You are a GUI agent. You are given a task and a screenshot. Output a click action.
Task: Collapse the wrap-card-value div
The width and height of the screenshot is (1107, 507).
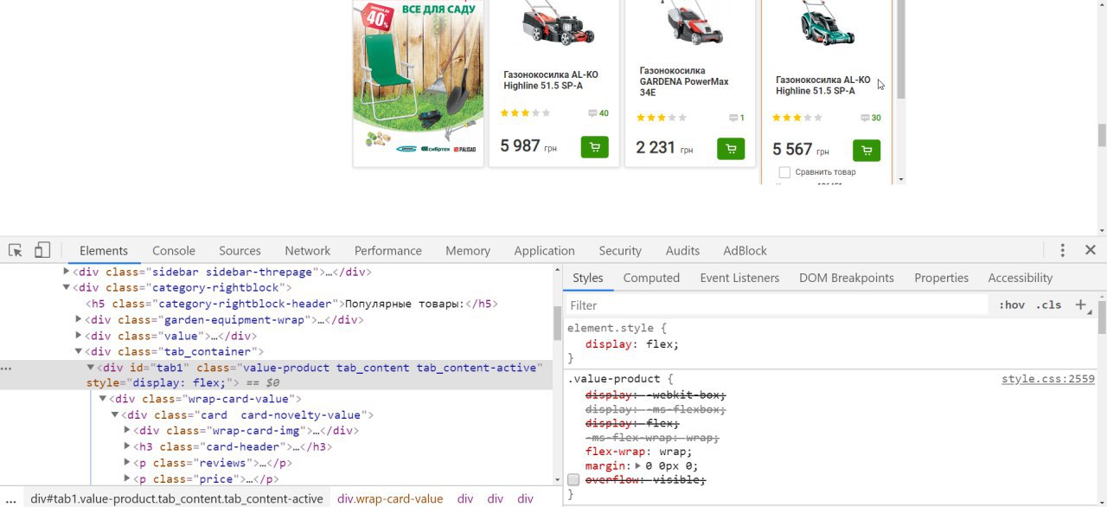(x=103, y=399)
